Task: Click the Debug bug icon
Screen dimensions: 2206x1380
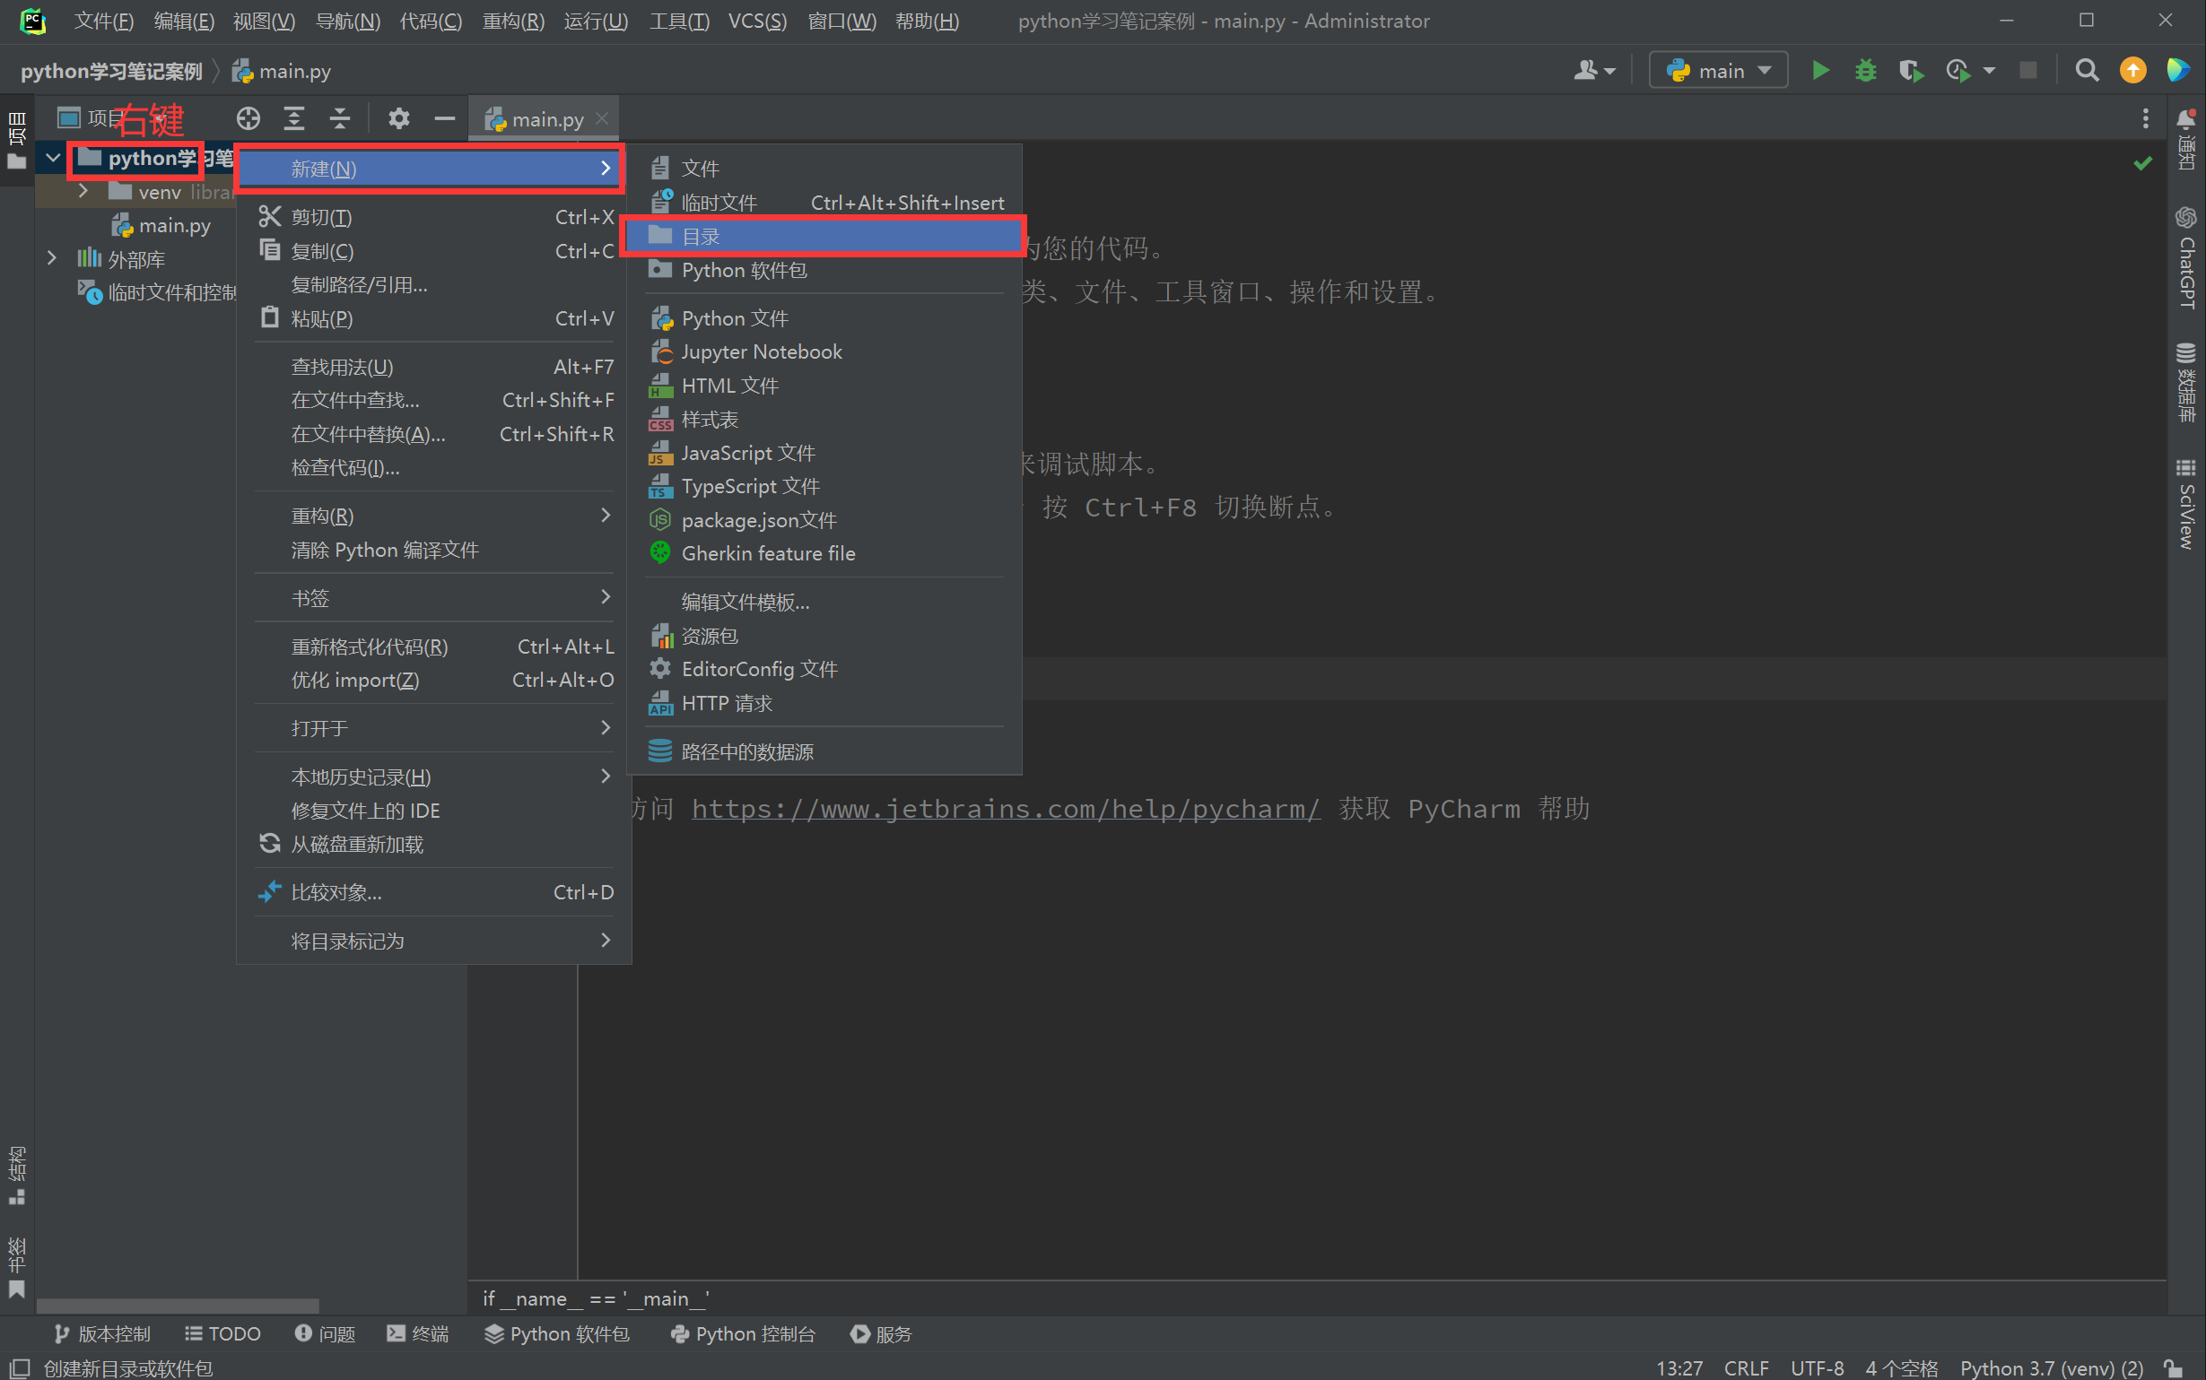Action: click(x=1864, y=70)
